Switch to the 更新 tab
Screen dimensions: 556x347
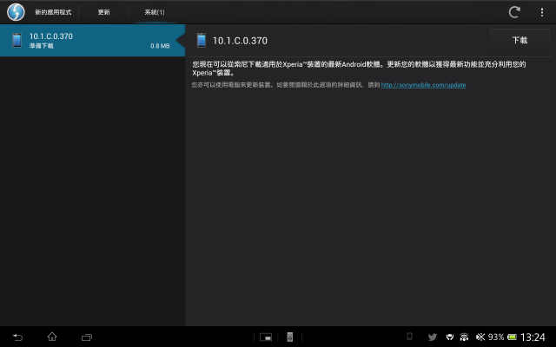click(x=104, y=12)
